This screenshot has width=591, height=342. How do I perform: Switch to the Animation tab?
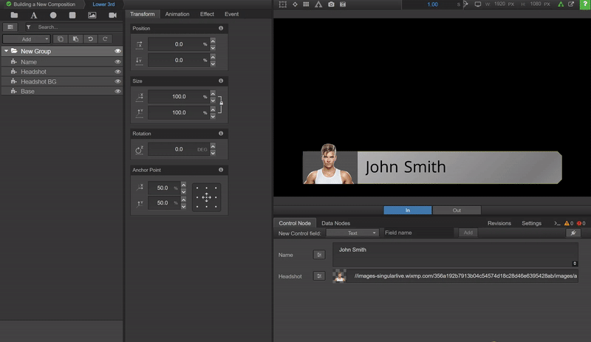pos(177,14)
